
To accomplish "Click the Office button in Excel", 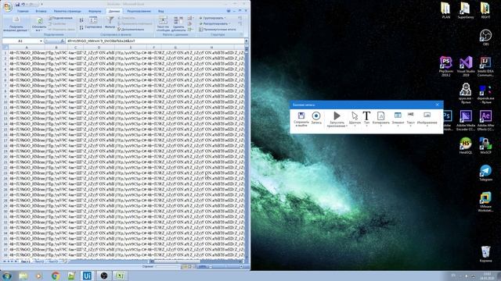I will 7,6.
